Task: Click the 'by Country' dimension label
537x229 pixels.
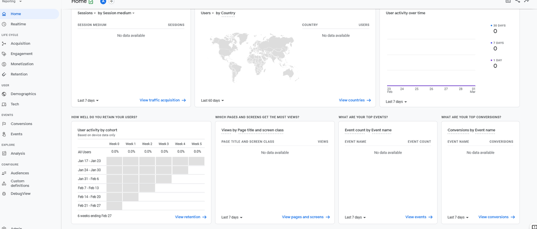Action: point(226,13)
